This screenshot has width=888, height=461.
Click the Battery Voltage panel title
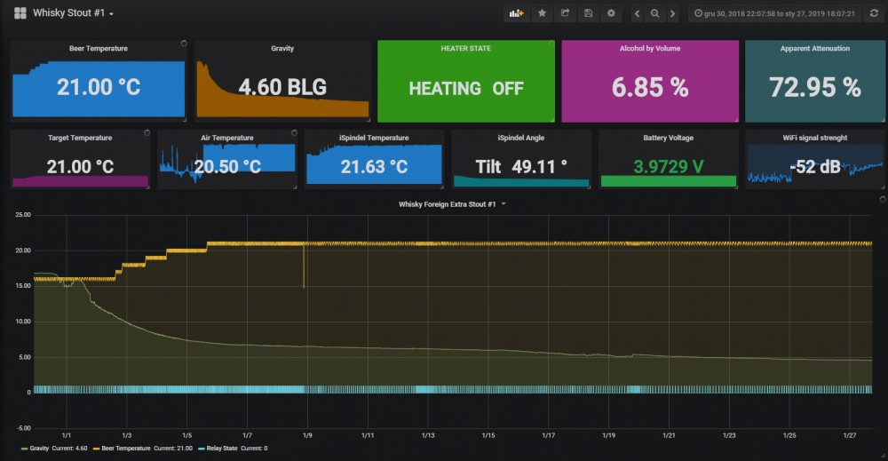click(x=668, y=139)
